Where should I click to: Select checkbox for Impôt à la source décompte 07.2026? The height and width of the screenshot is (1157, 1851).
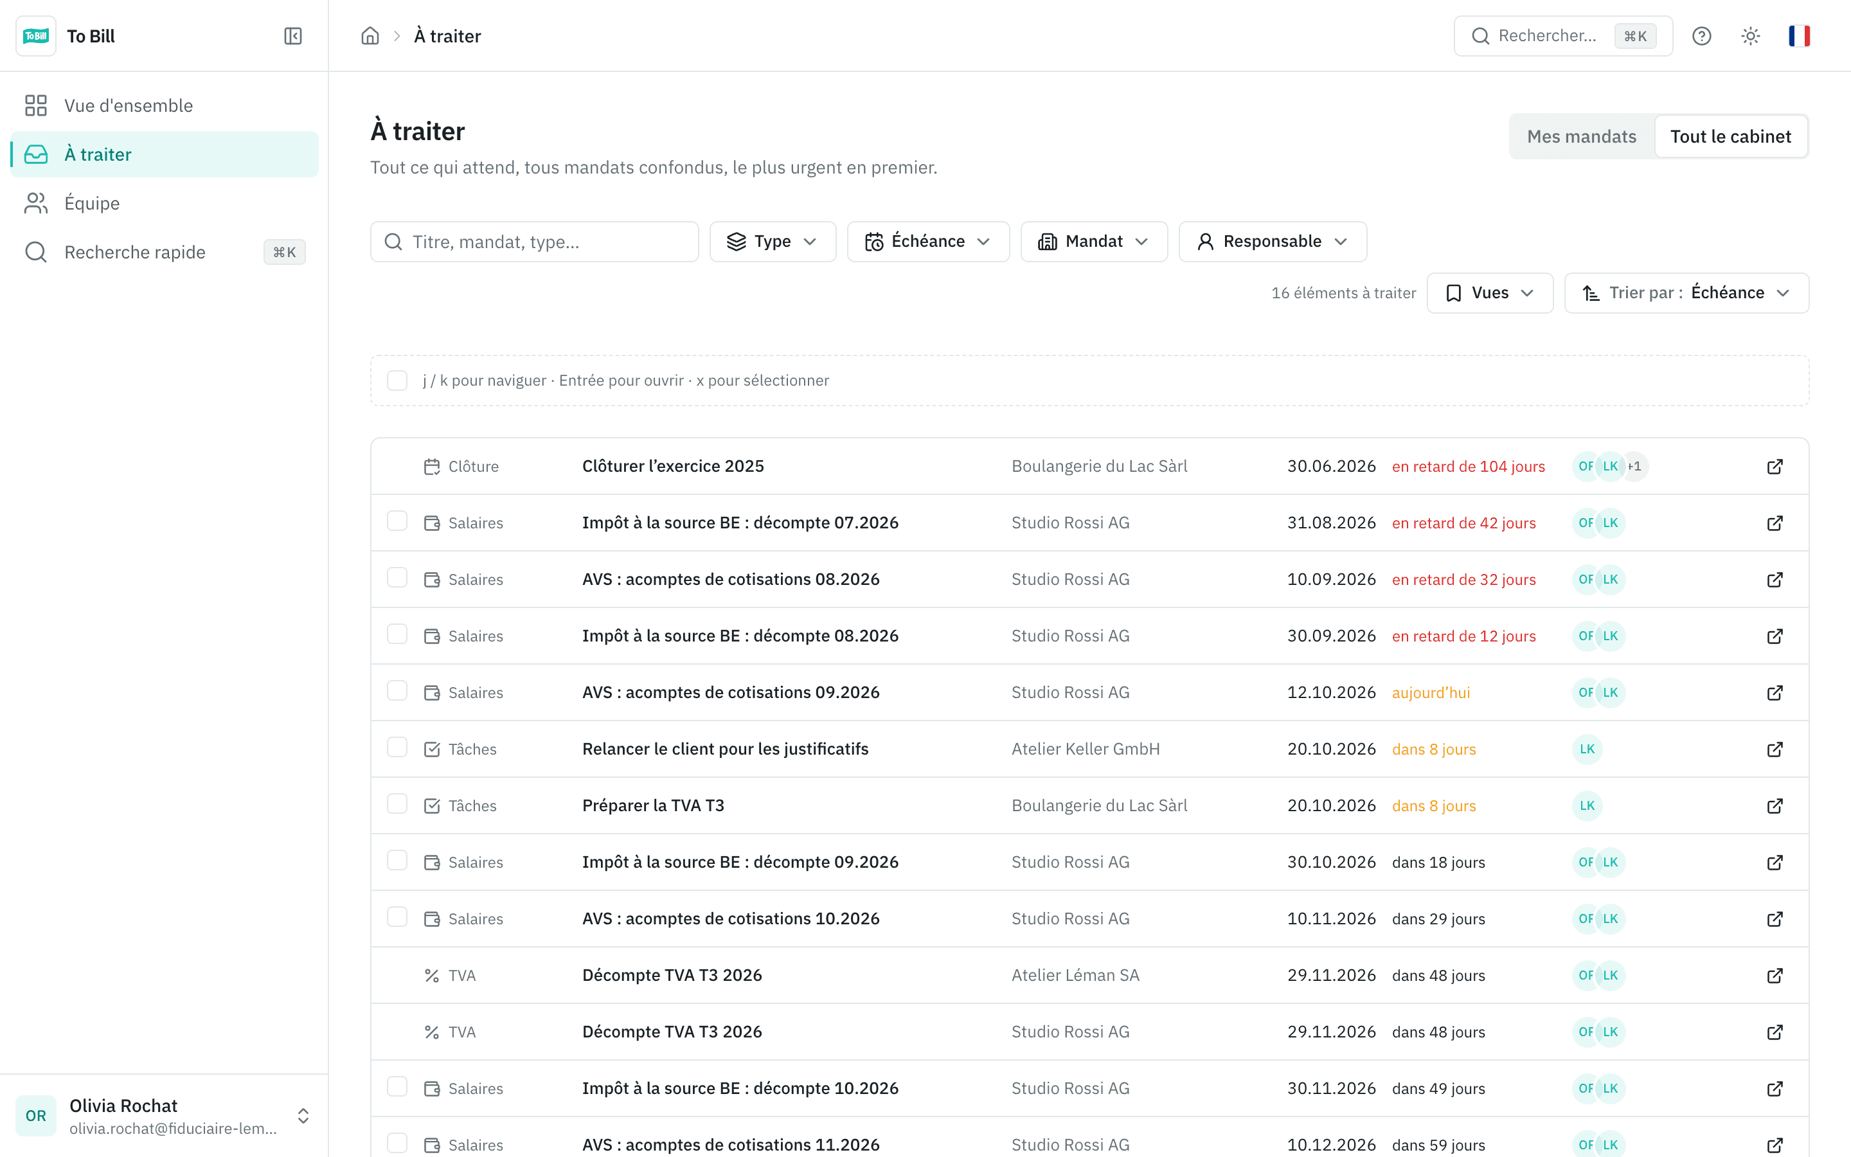[397, 521]
